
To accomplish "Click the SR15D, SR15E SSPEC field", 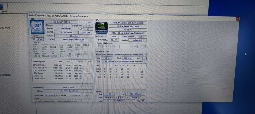I will 66,32.
